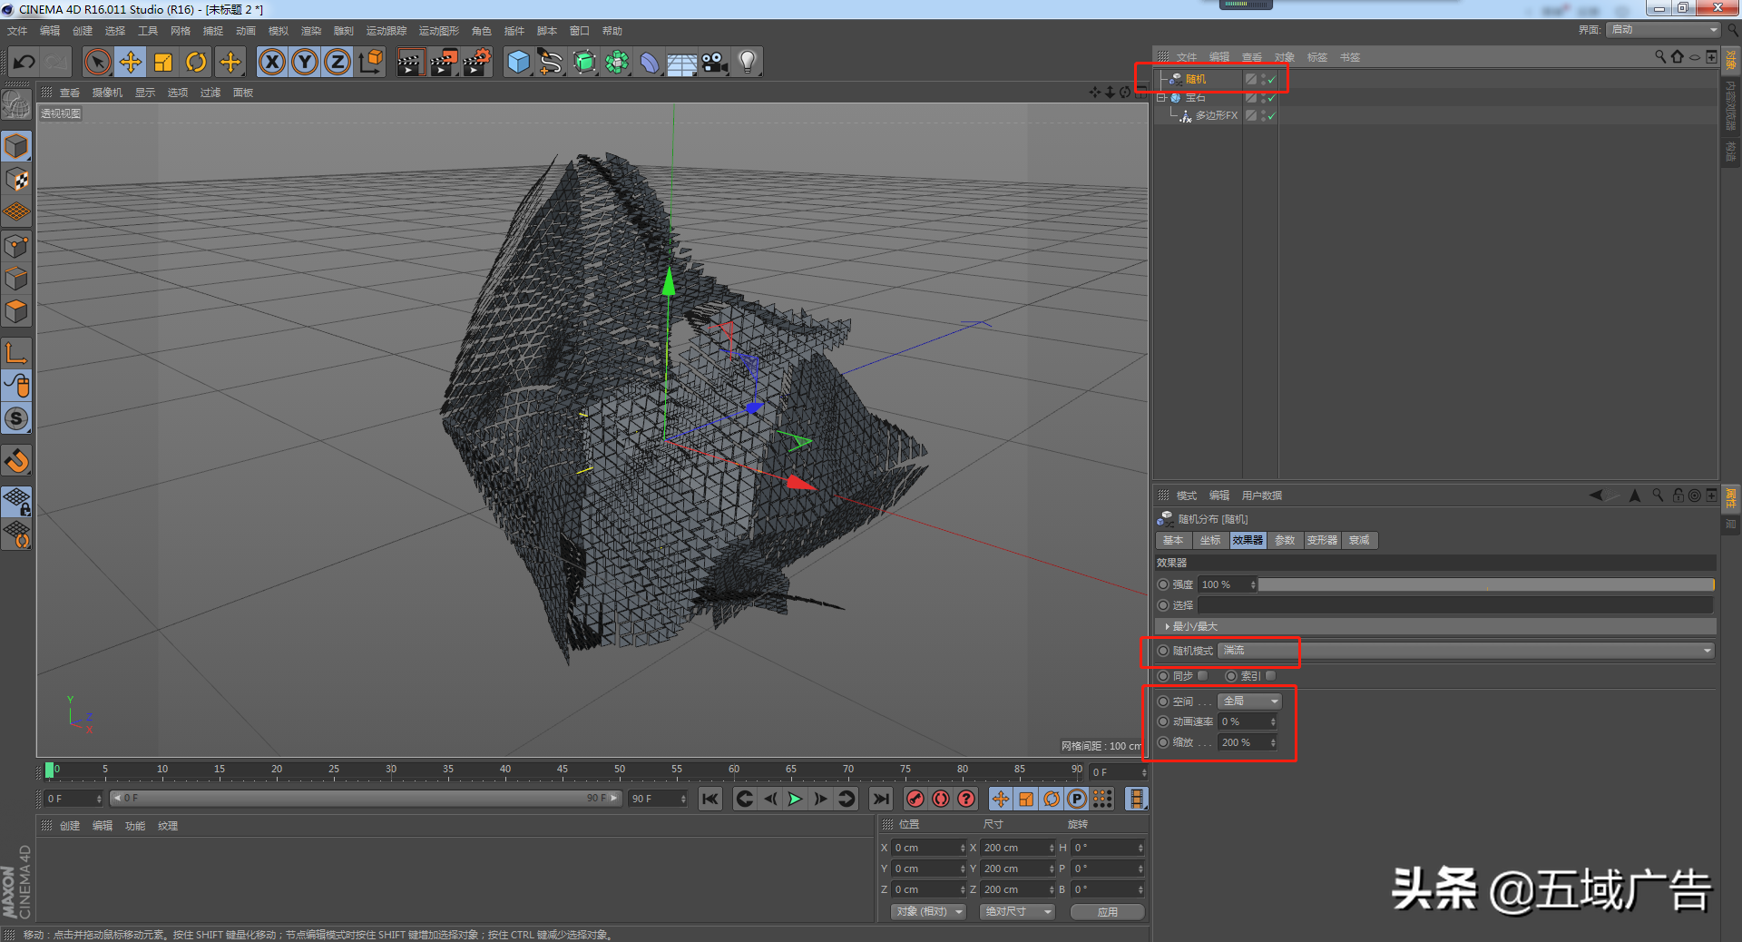Activate the Rotate tool
Image resolution: width=1742 pixels, height=942 pixels.
pyautogui.click(x=196, y=62)
